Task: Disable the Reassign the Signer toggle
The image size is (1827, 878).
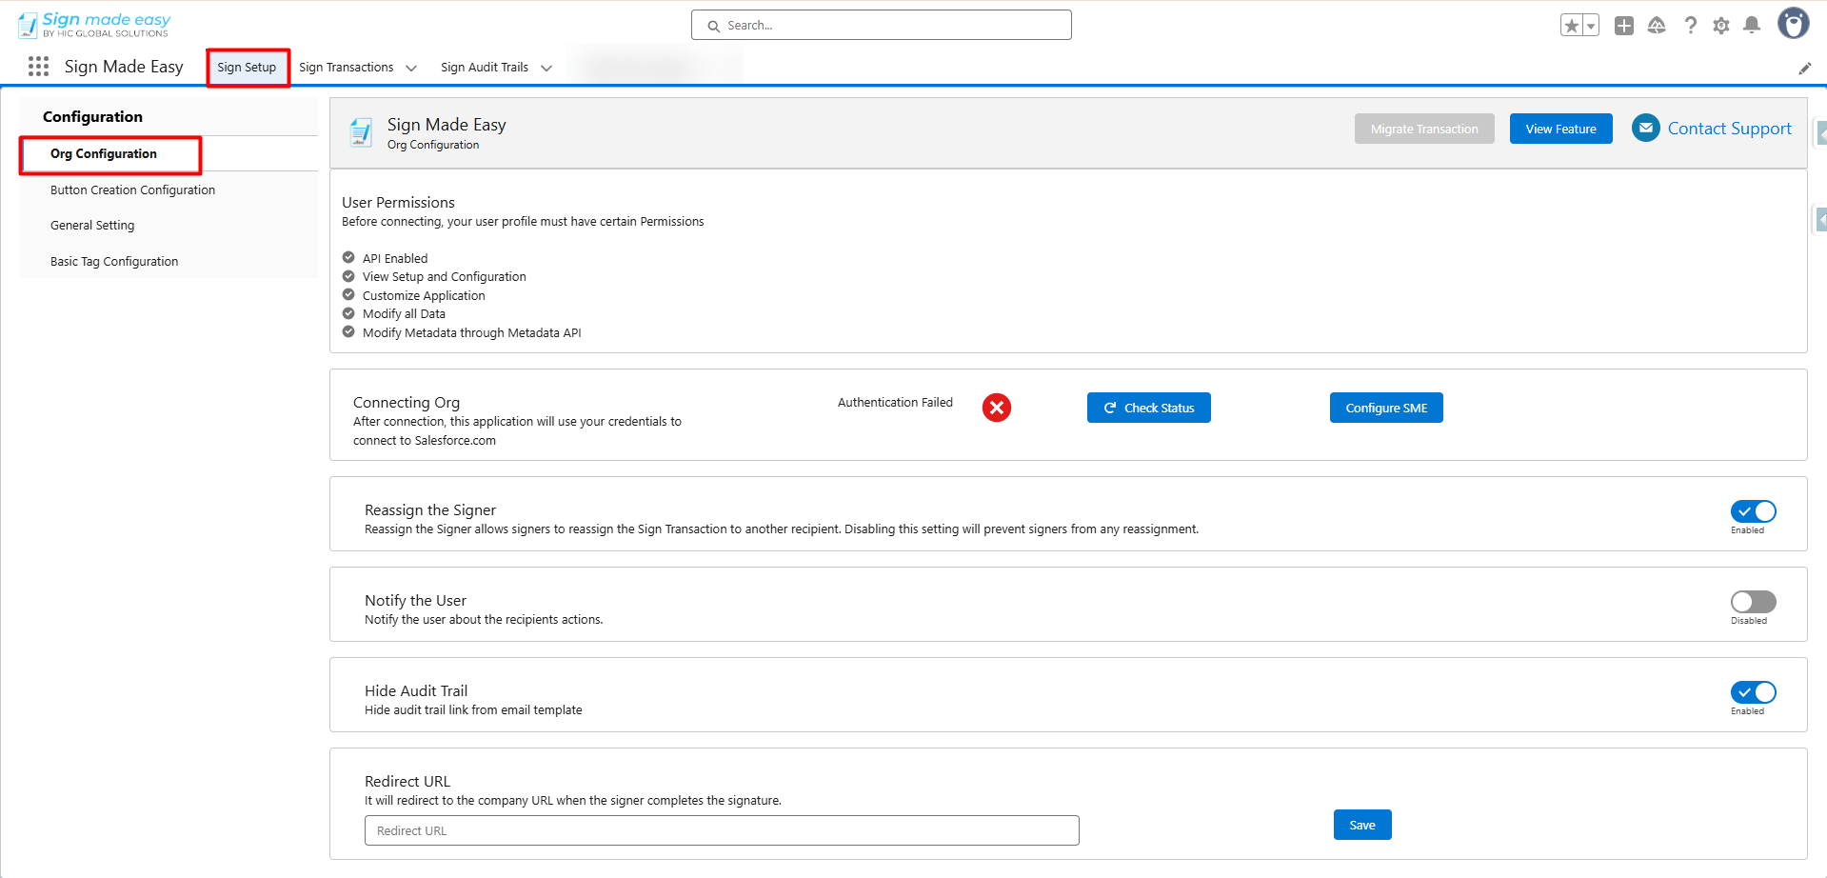Action: (1753, 511)
